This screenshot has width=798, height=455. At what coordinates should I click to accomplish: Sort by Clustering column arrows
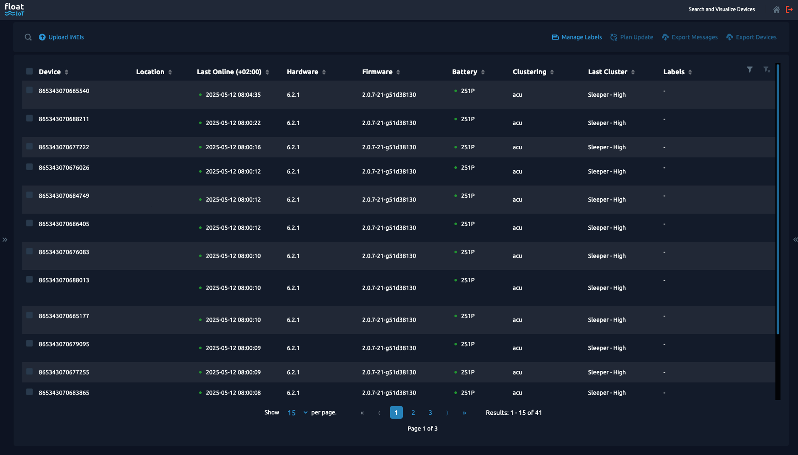(552, 72)
